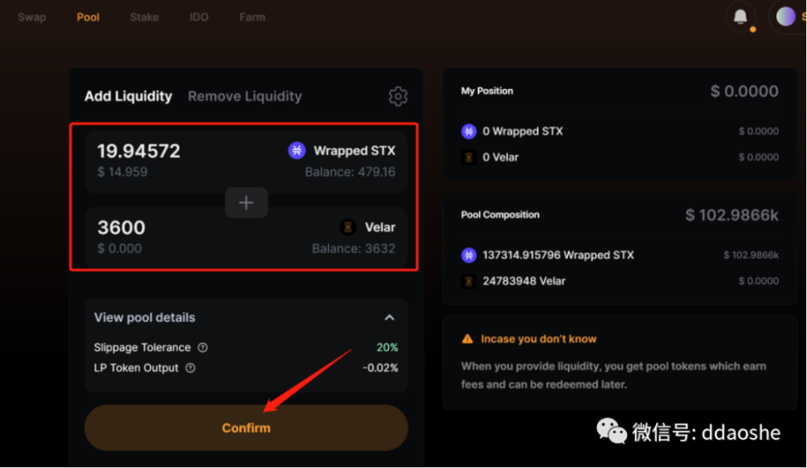Go to the Stake page
Screen dimensions: 807x468
click(144, 17)
